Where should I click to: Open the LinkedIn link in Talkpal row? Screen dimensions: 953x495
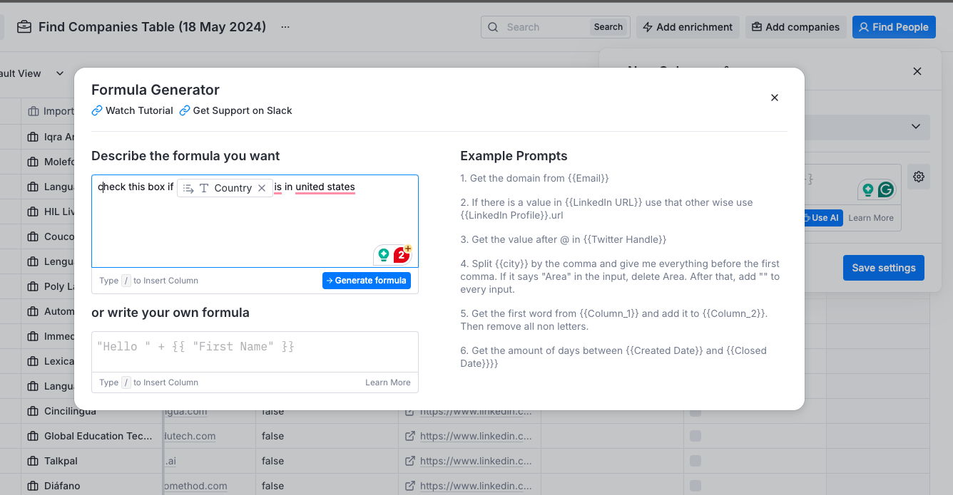tap(475, 461)
